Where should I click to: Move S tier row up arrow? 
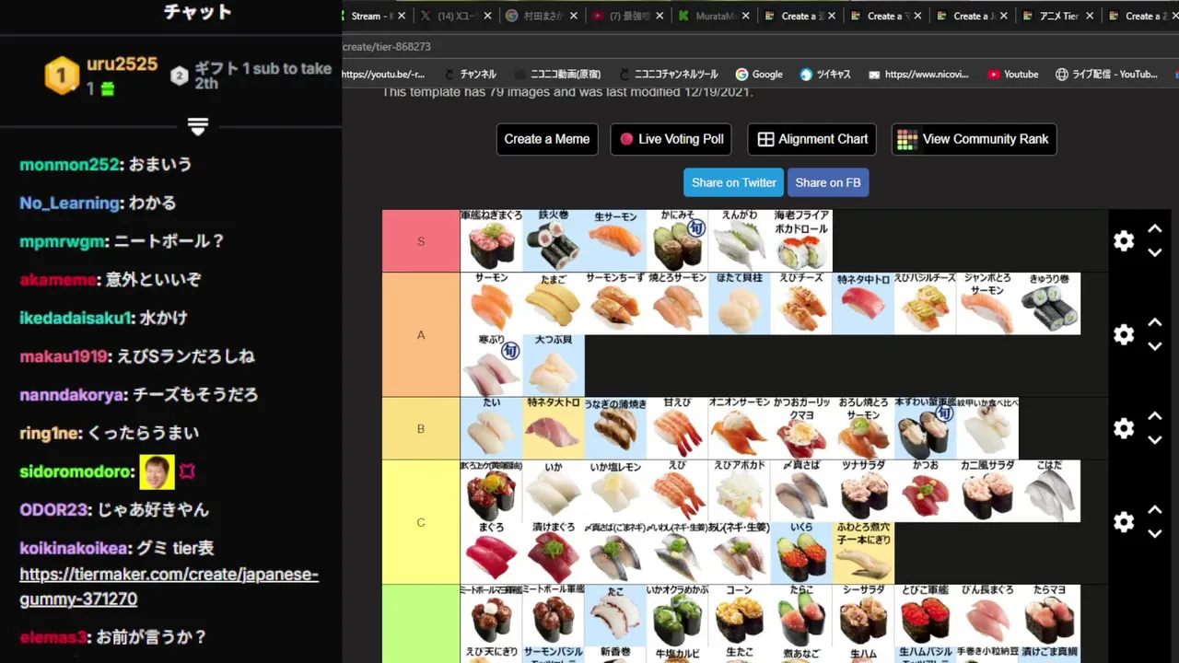(x=1155, y=229)
